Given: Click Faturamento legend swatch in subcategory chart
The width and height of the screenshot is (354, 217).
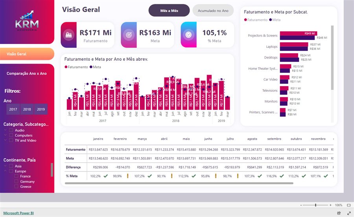Looking at the screenshot, I should click(x=245, y=20).
